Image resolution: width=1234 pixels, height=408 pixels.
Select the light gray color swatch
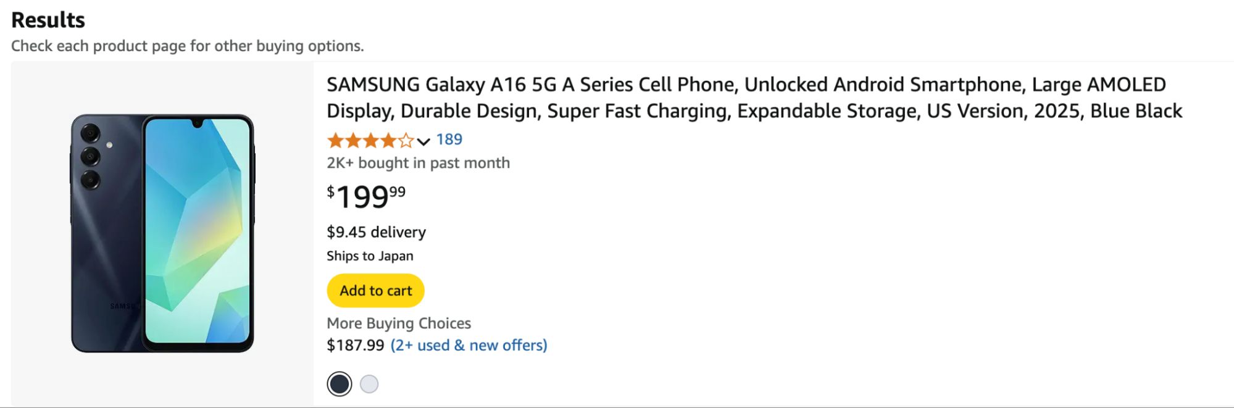[x=369, y=384]
